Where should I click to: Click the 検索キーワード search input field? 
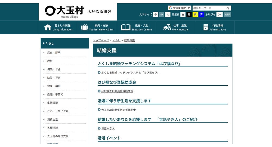209,8
